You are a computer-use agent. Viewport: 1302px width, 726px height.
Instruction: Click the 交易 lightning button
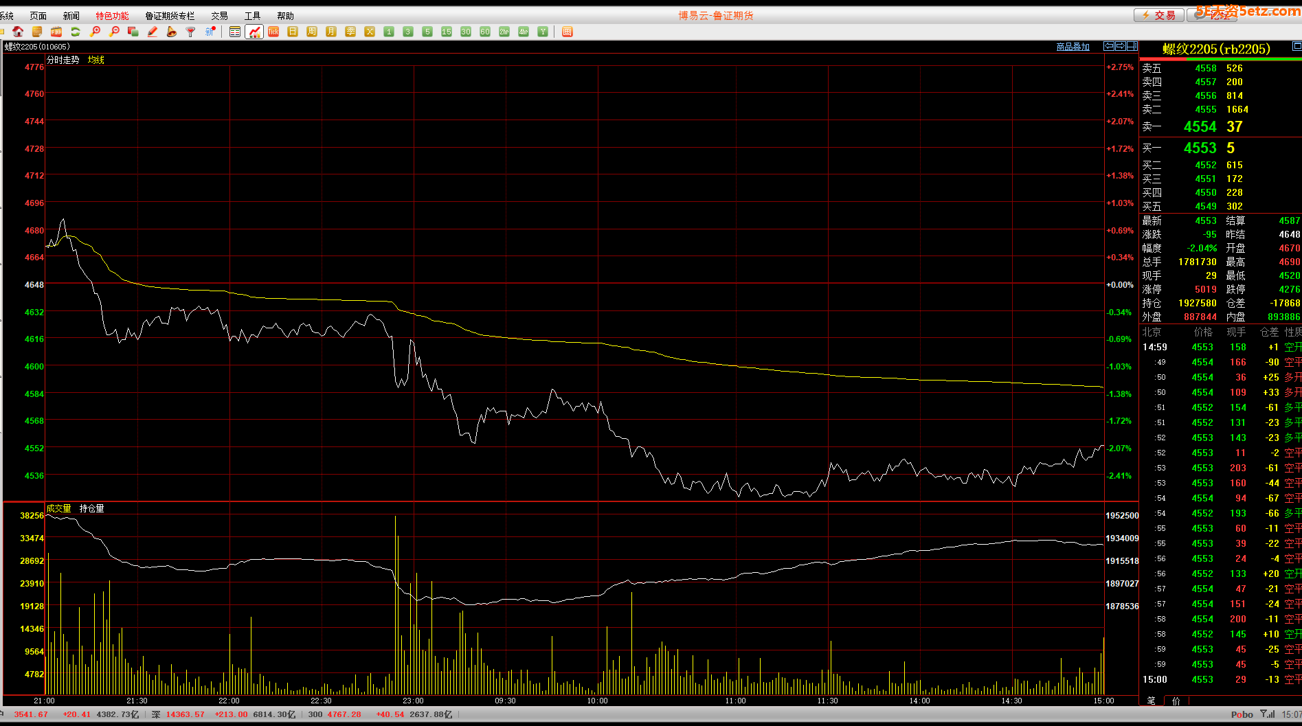click(x=1158, y=15)
